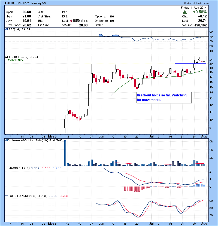The image size is (218, 226).
Task: Select the TOUR ticker symbol in the header
Action: coord(9,3)
